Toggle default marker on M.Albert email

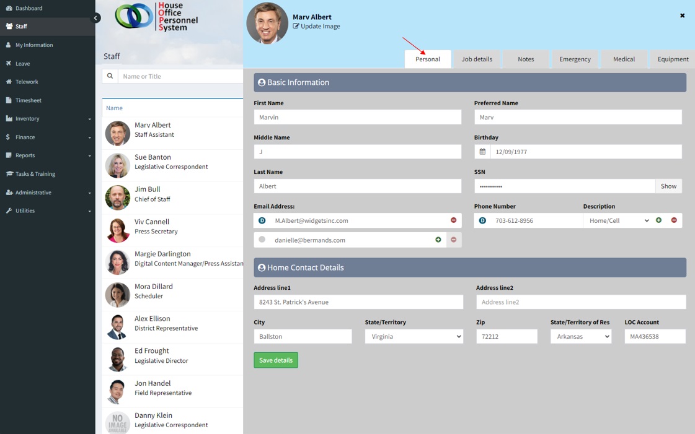pyautogui.click(x=262, y=220)
